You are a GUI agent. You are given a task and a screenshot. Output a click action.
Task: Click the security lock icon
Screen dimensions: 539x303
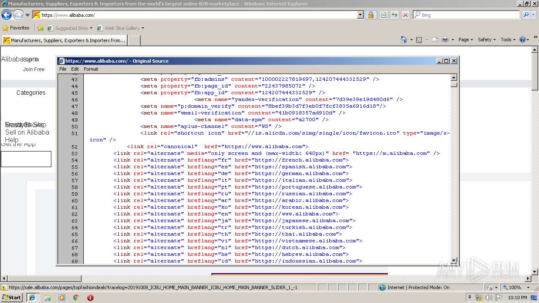[371, 15]
